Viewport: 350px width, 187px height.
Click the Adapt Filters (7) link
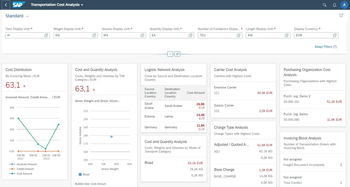click(326, 47)
